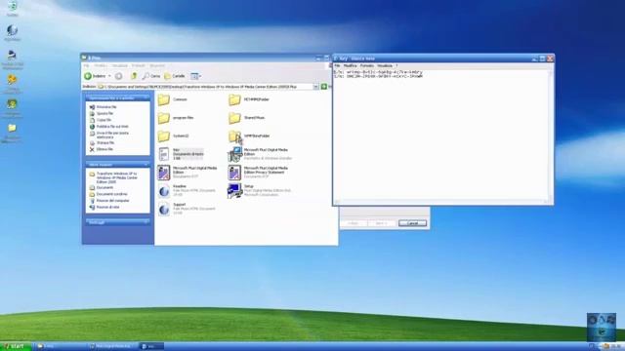Select the Common folder icon
Screen dimensions: 625x351
163,99
